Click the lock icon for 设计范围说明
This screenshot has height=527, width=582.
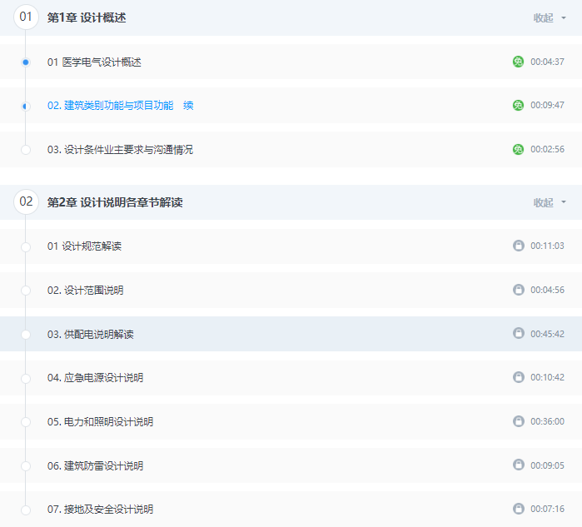[x=519, y=290]
